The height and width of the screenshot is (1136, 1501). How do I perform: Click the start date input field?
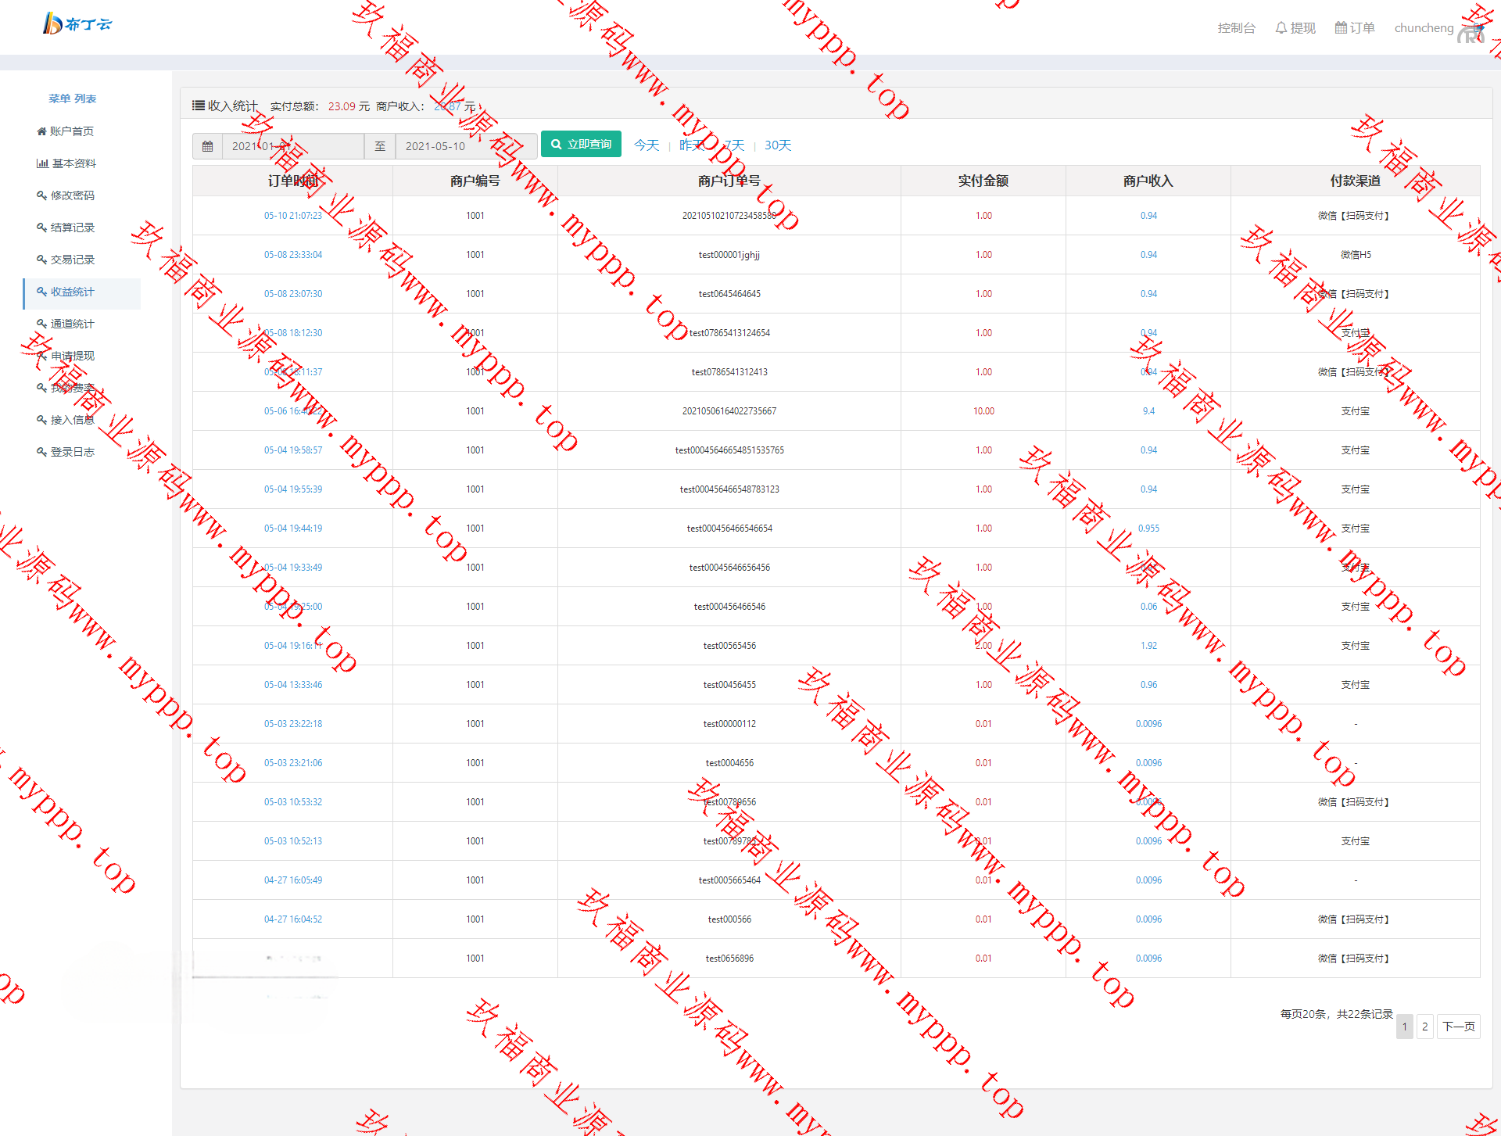click(293, 146)
